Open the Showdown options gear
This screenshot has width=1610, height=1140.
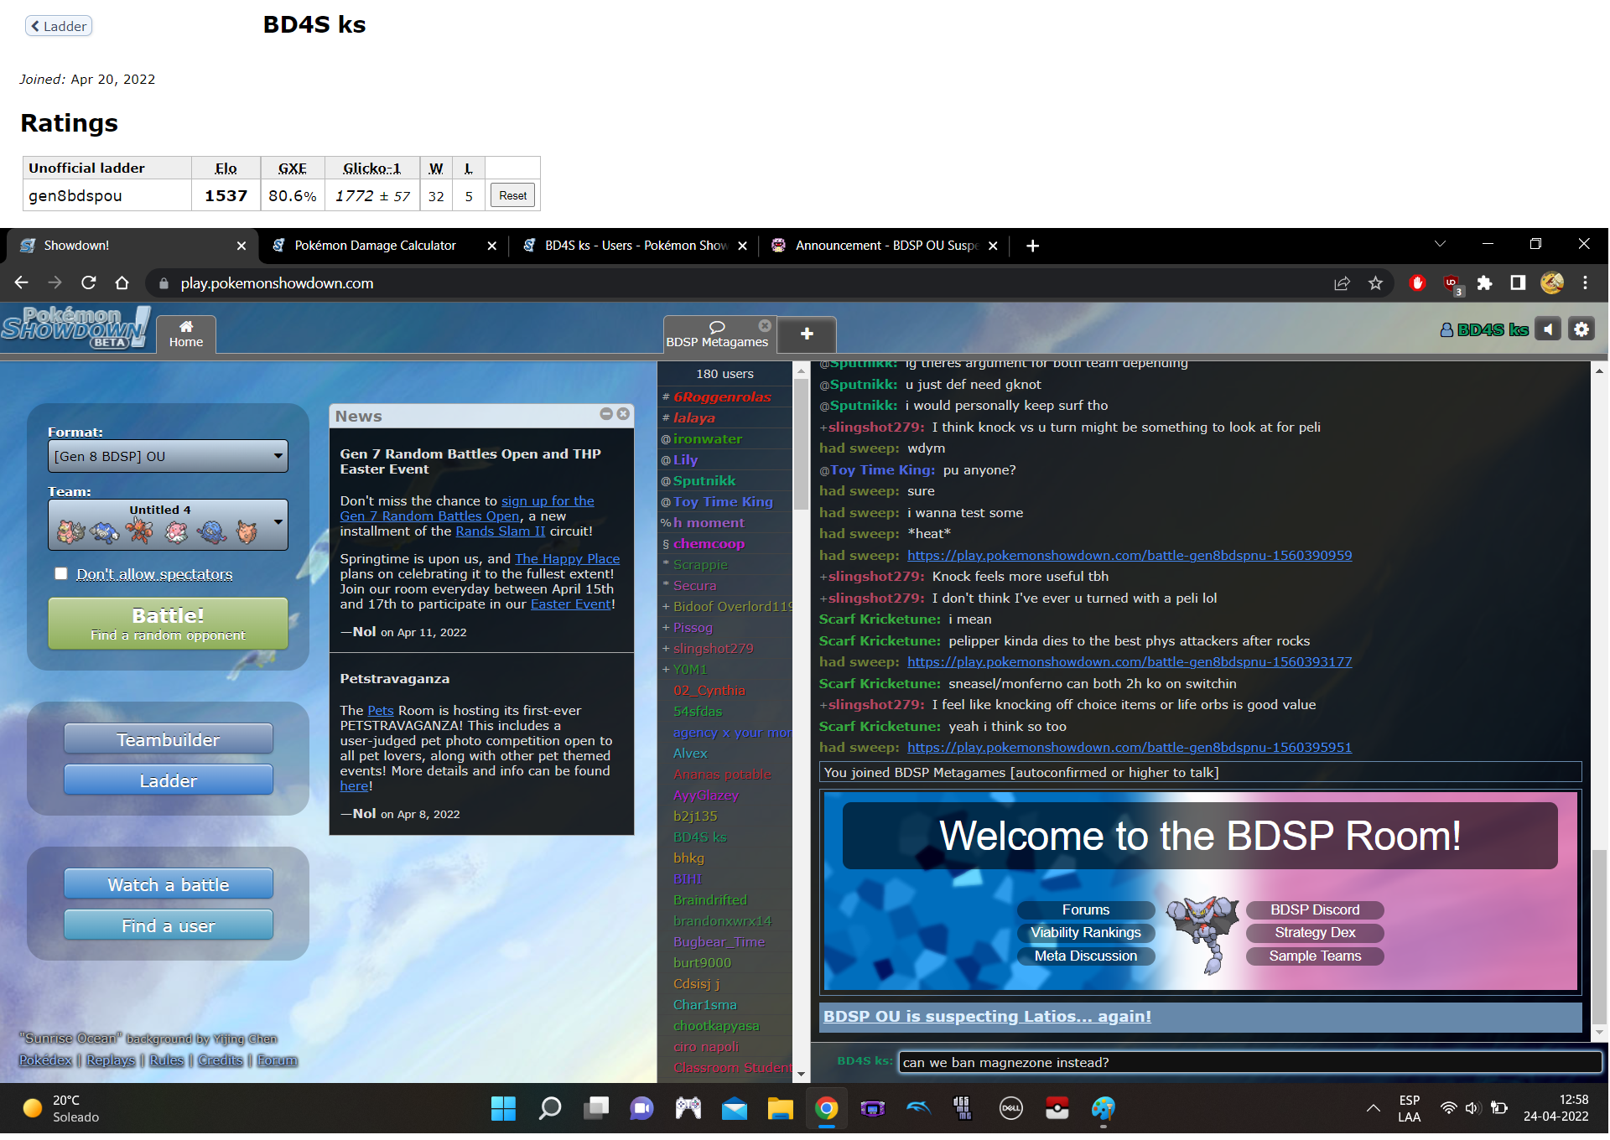point(1581,329)
